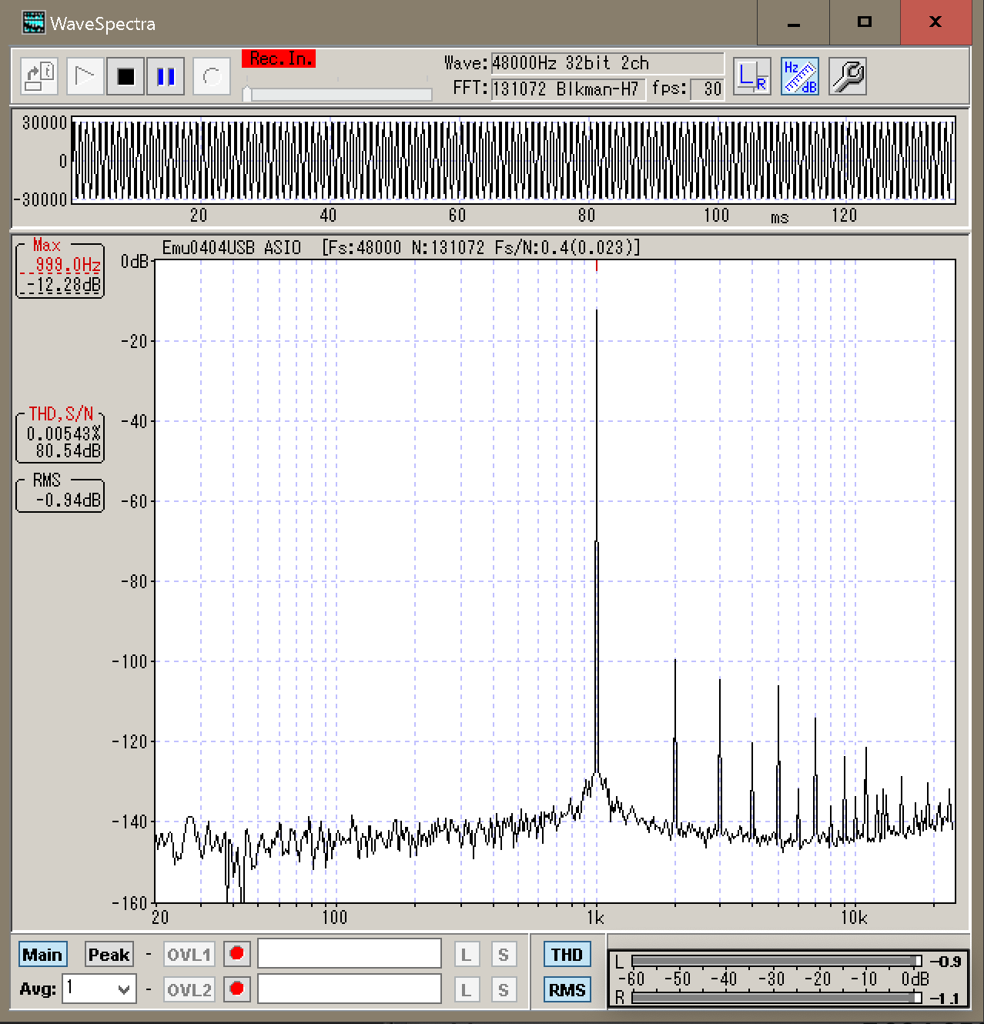984x1024 pixels.
Task: Stop recording with the black square button
Action: tap(126, 76)
